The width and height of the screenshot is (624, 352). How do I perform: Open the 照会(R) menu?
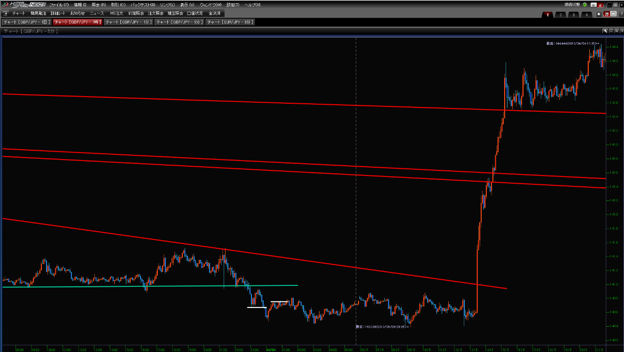point(99,4)
